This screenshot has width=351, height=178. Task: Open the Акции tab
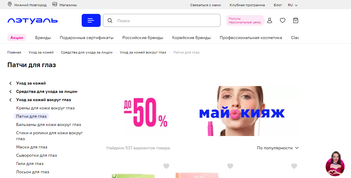[x=17, y=38]
